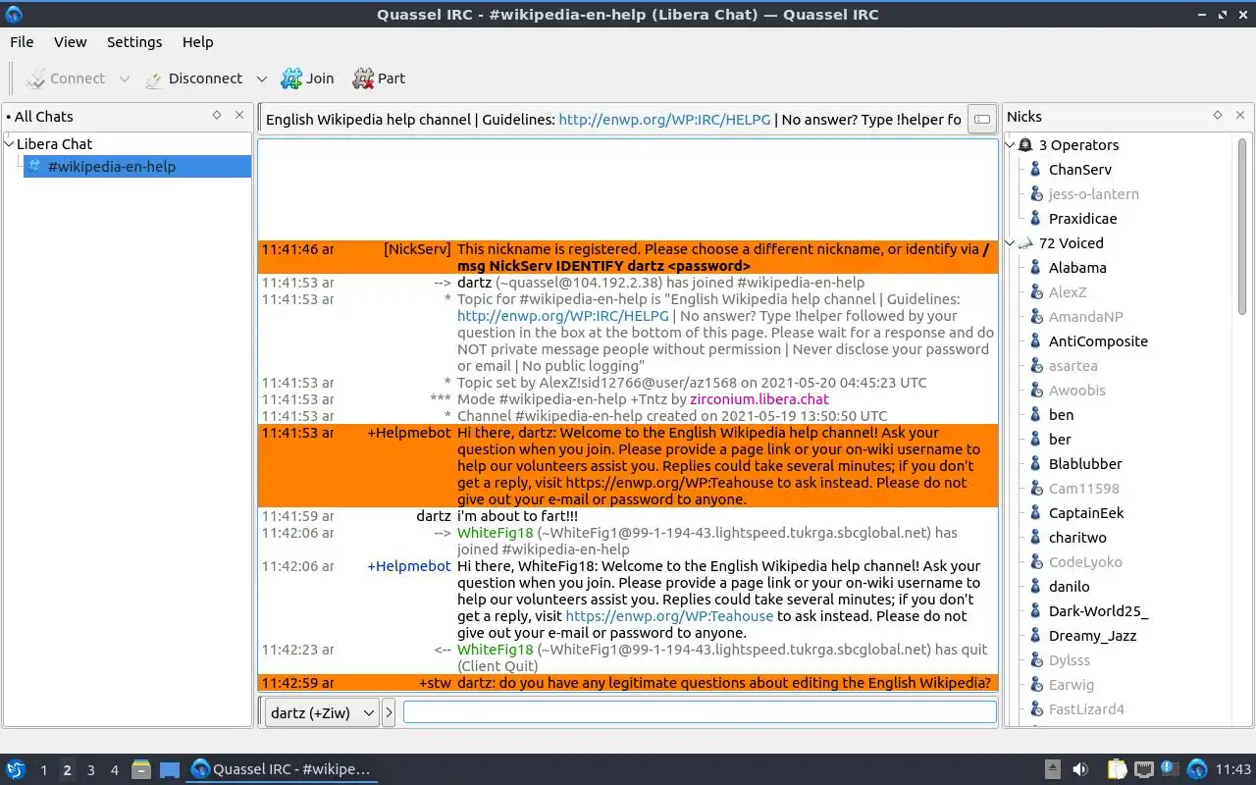Screen dimensions: 1256x785
Task: Click the Part channel icon
Action: (363, 78)
